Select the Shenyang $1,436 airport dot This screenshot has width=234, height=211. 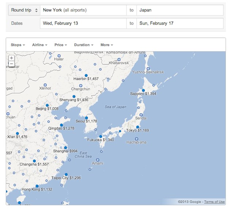74,96
